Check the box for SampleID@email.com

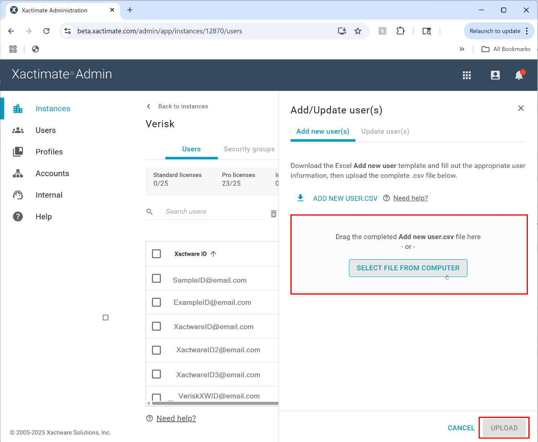(x=156, y=278)
